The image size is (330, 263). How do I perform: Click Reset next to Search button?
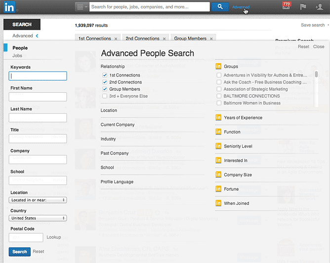(39, 252)
